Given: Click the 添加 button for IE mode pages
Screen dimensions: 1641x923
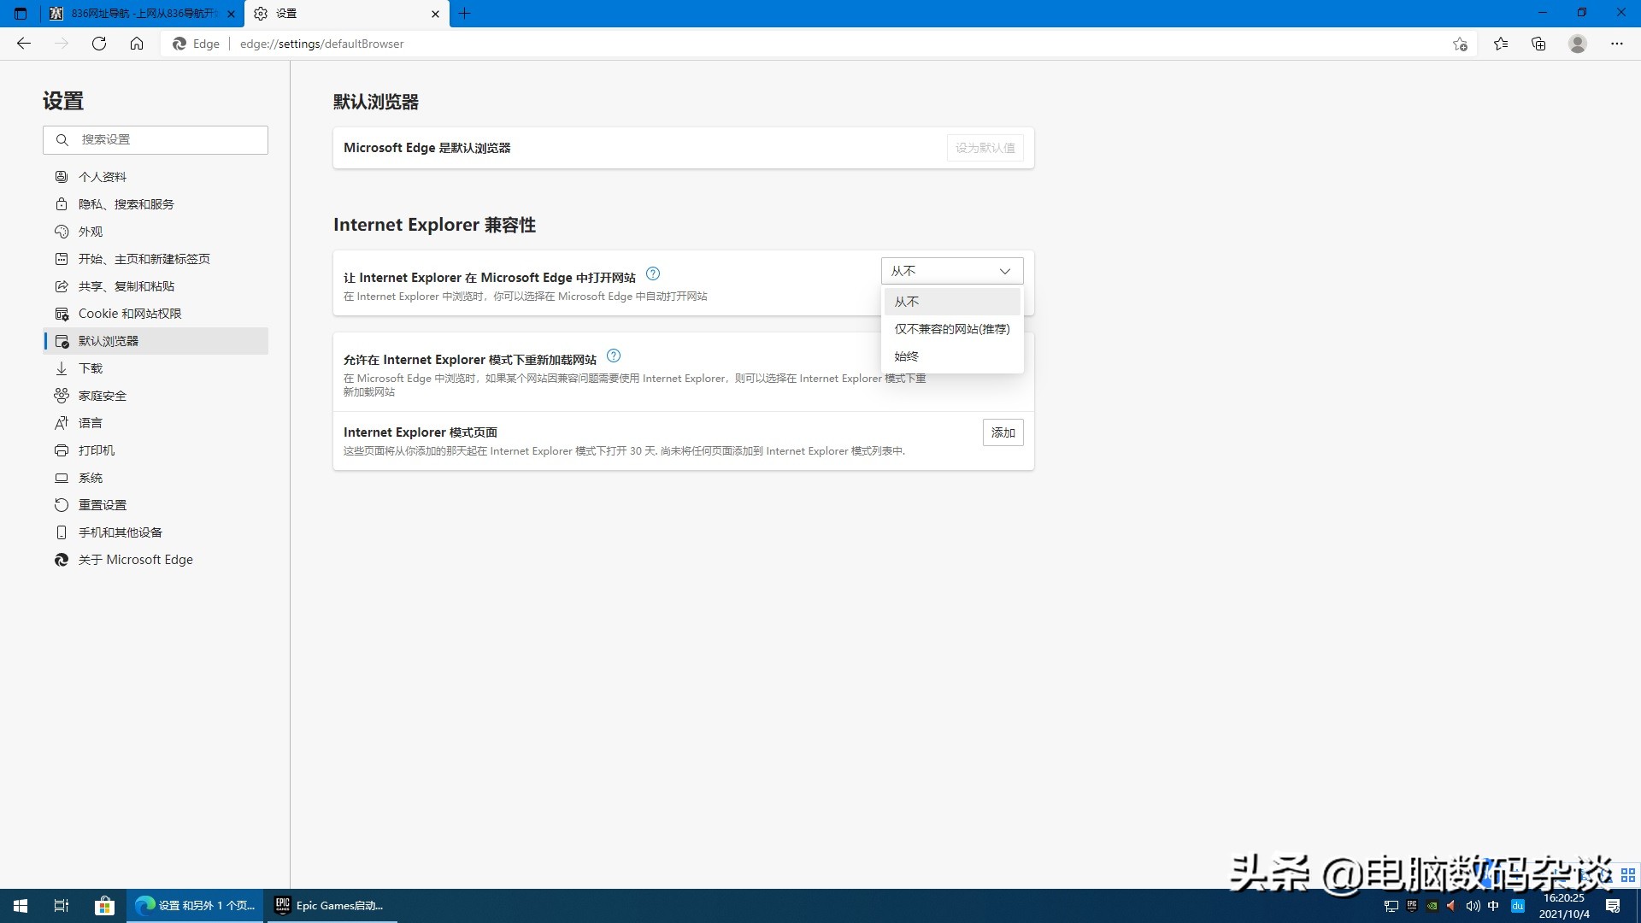Looking at the screenshot, I should [1003, 432].
